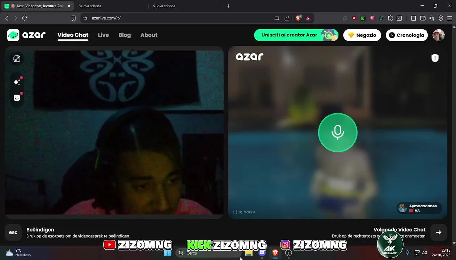This screenshot has height=260, width=456.
Task: Open the About page
Action: [x=149, y=35]
